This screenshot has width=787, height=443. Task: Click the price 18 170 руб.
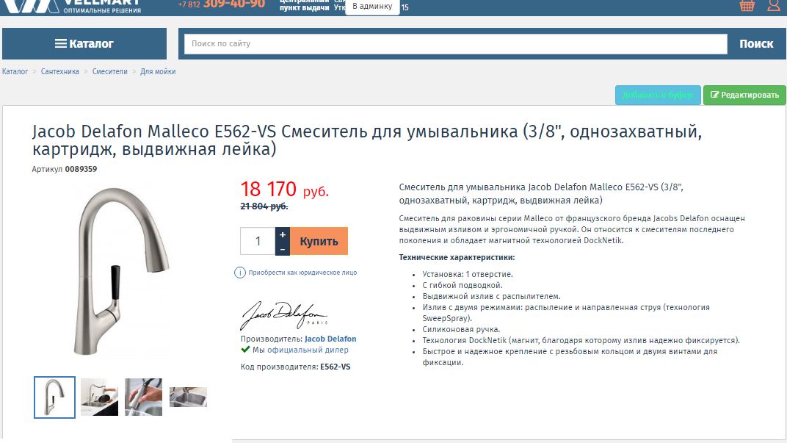pyautogui.click(x=284, y=190)
